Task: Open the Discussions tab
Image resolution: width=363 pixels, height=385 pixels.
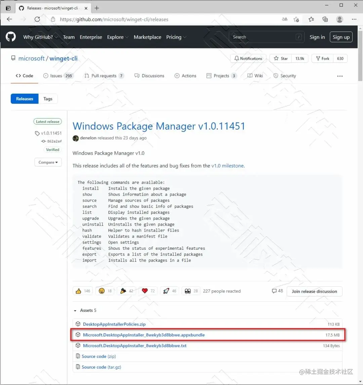Action: coord(149,76)
